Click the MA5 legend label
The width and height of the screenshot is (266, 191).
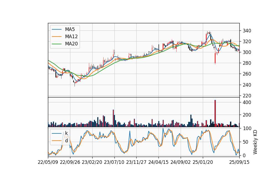(70, 29)
